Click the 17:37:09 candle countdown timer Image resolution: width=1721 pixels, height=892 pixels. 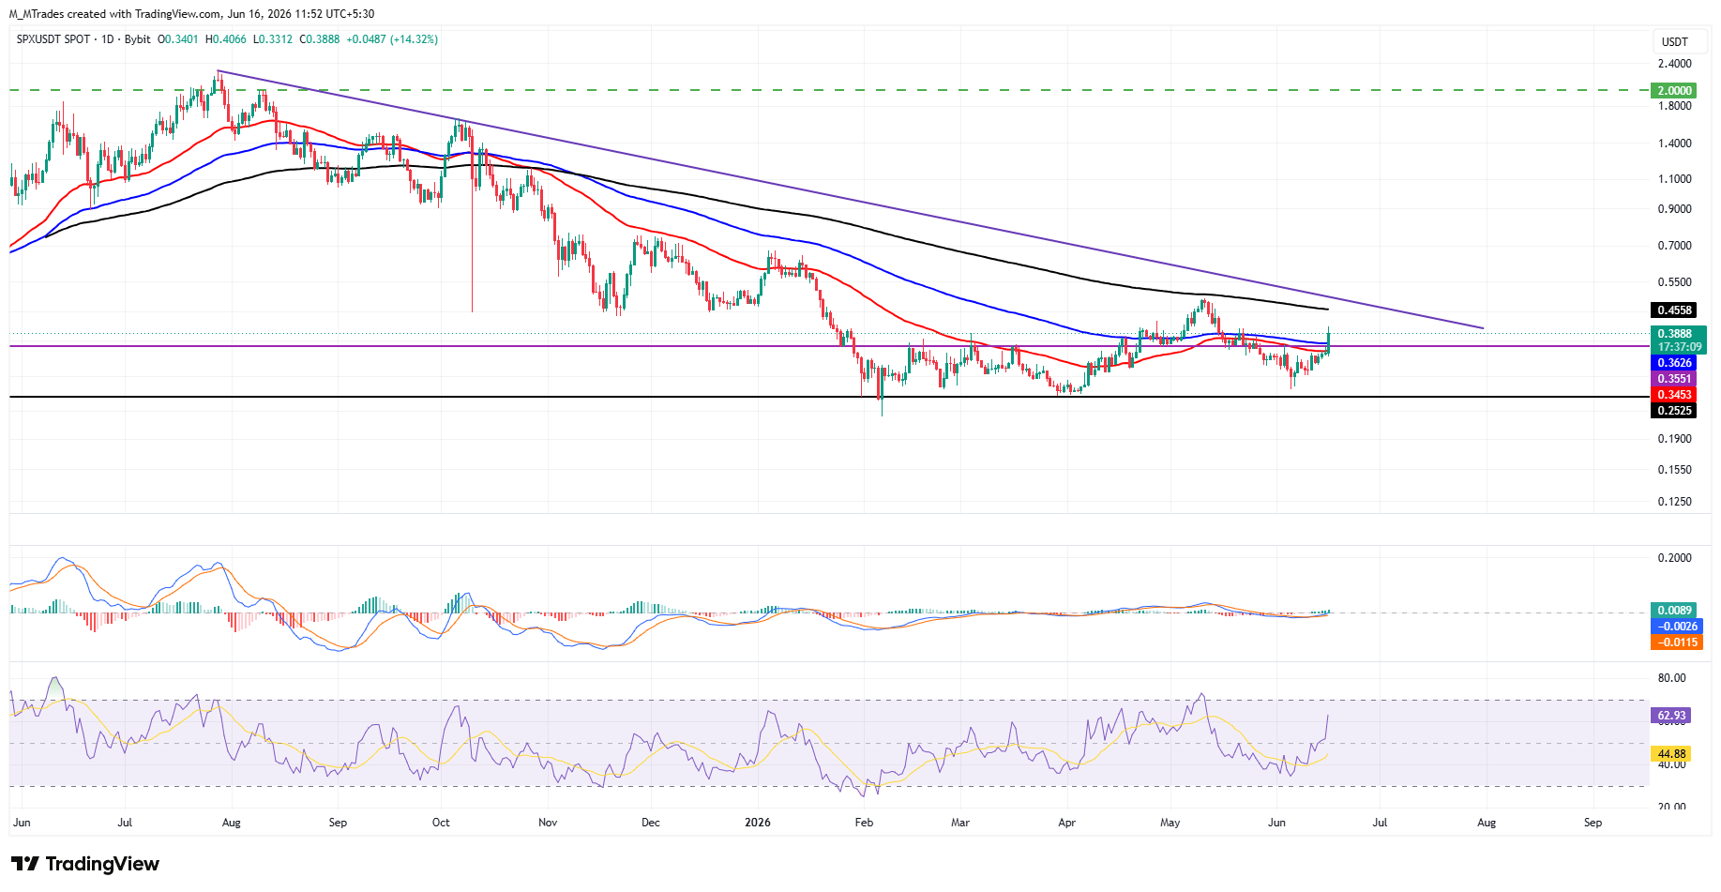pos(1678,347)
